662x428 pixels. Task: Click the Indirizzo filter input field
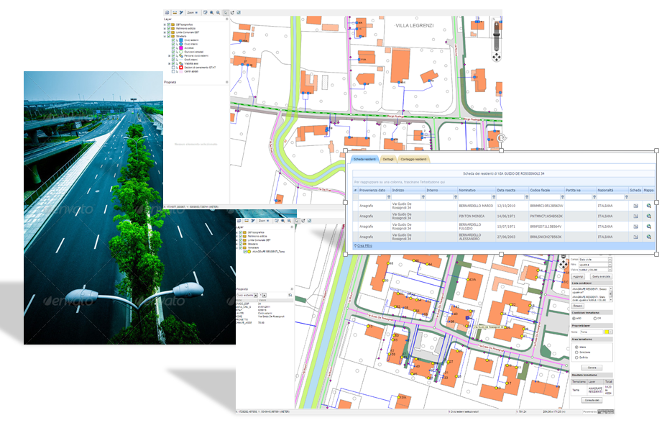[x=405, y=197]
